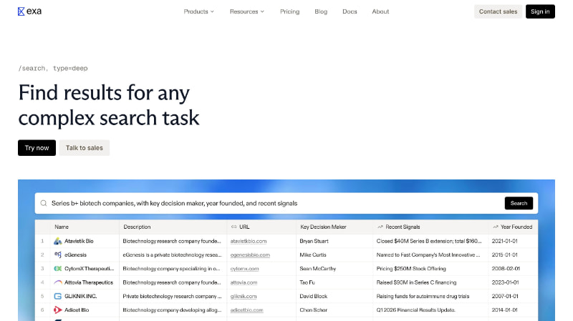This screenshot has height=321, width=573.
Task: Click Attovia Therapeutics logo icon
Action: coord(58,282)
